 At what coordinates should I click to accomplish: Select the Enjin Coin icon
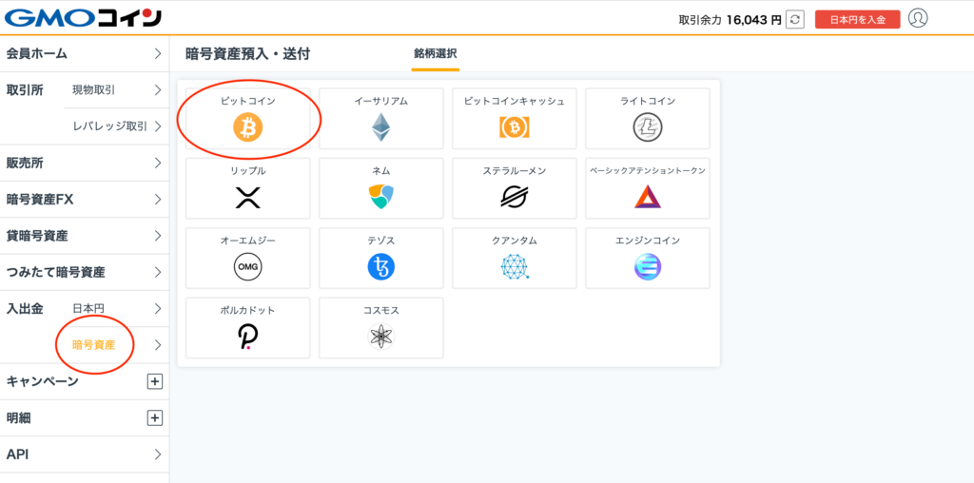647,267
